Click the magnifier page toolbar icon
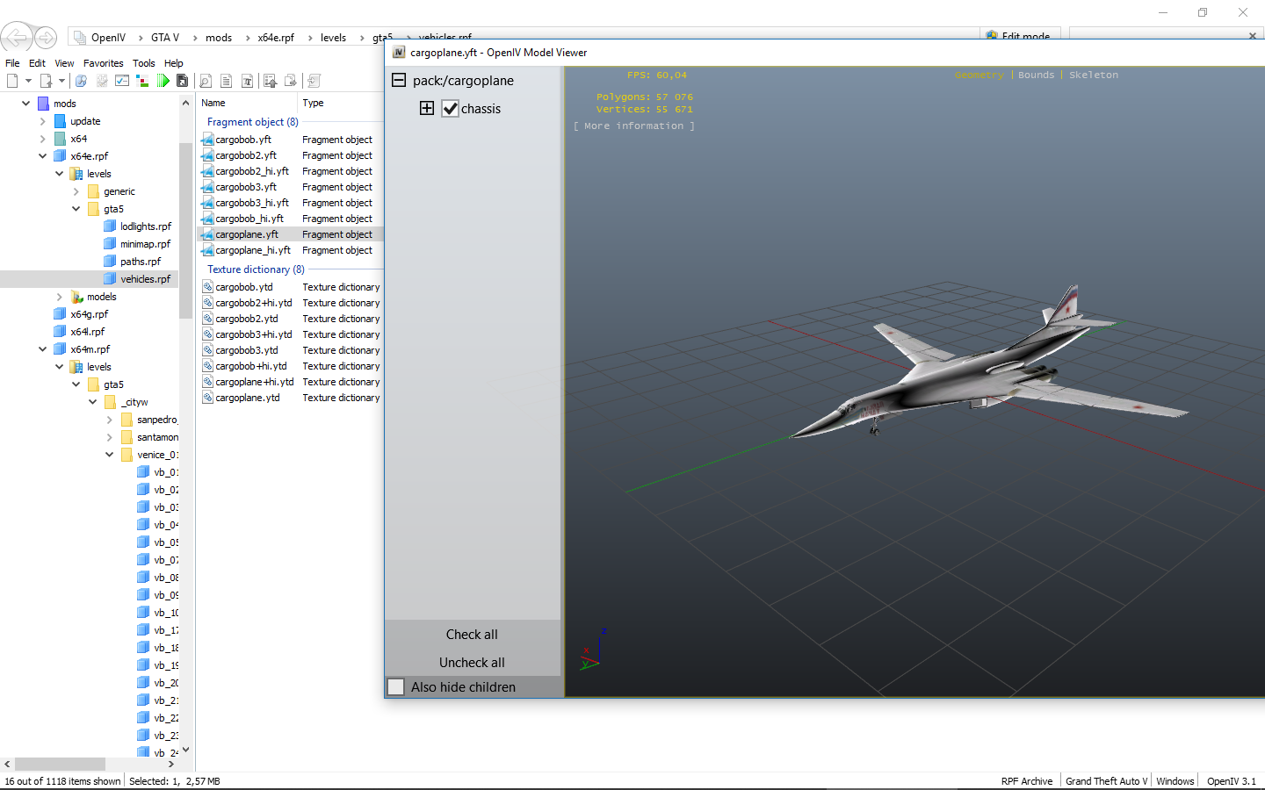 pyautogui.click(x=206, y=81)
